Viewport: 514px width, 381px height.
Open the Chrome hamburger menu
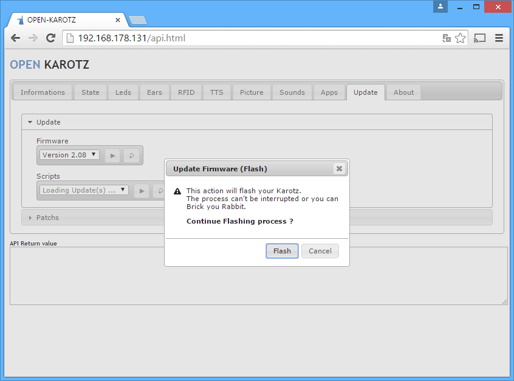(x=499, y=38)
